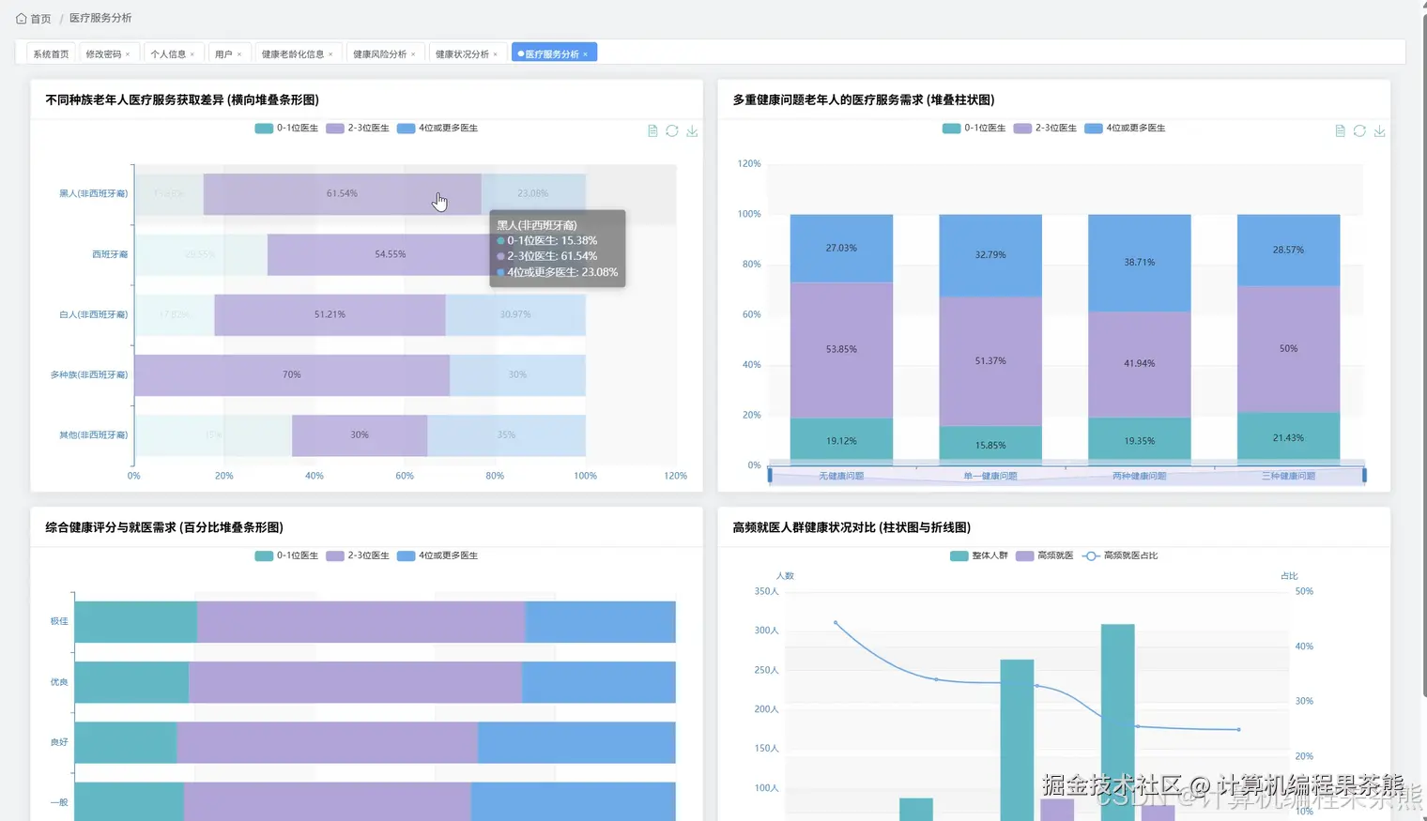Viewport: 1427px width, 821px height.
Task: Click 医疗服务分析 breadcrumb text
Action: [x=100, y=18]
